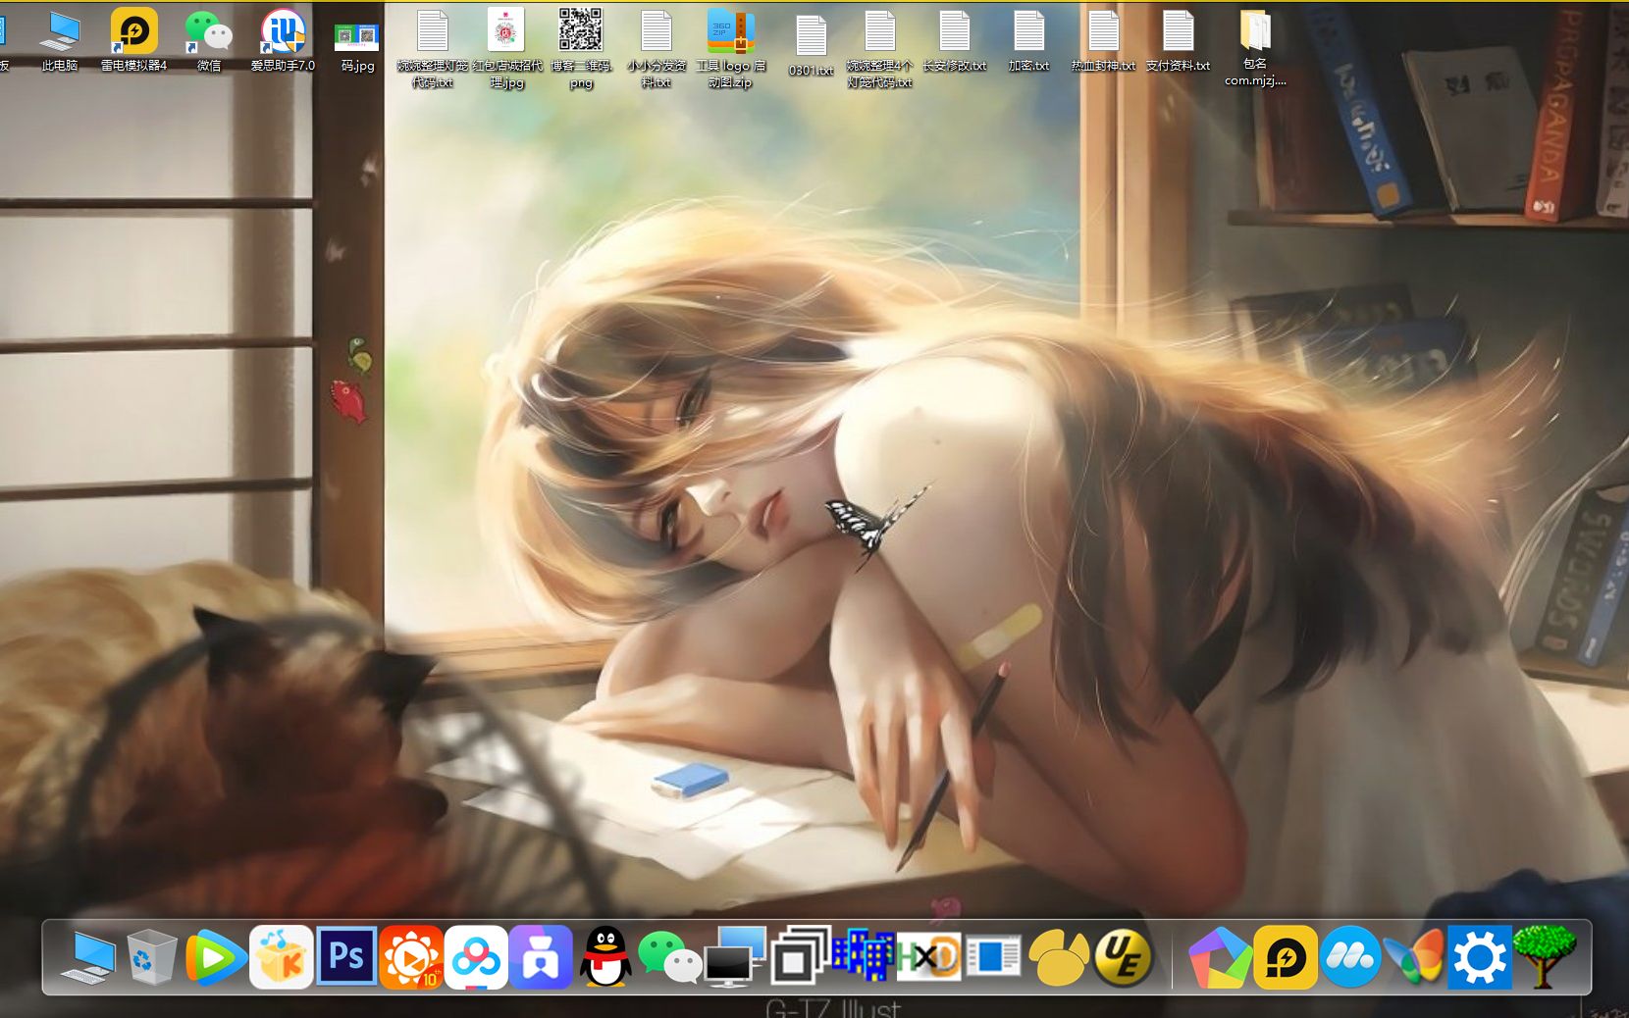Click the colorful butterfly icon in dock
This screenshot has height=1018, width=1629.
click(x=1415, y=957)
